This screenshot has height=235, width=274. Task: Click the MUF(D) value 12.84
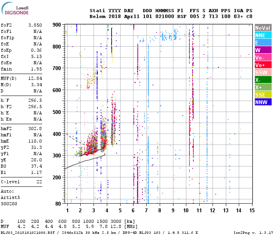35,78
